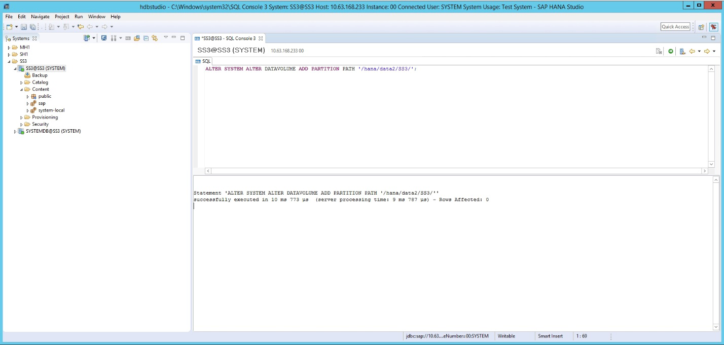Click the Save icon in main toolbar
The height and width of the screenshot is (345, 724).
click(24, 27)
